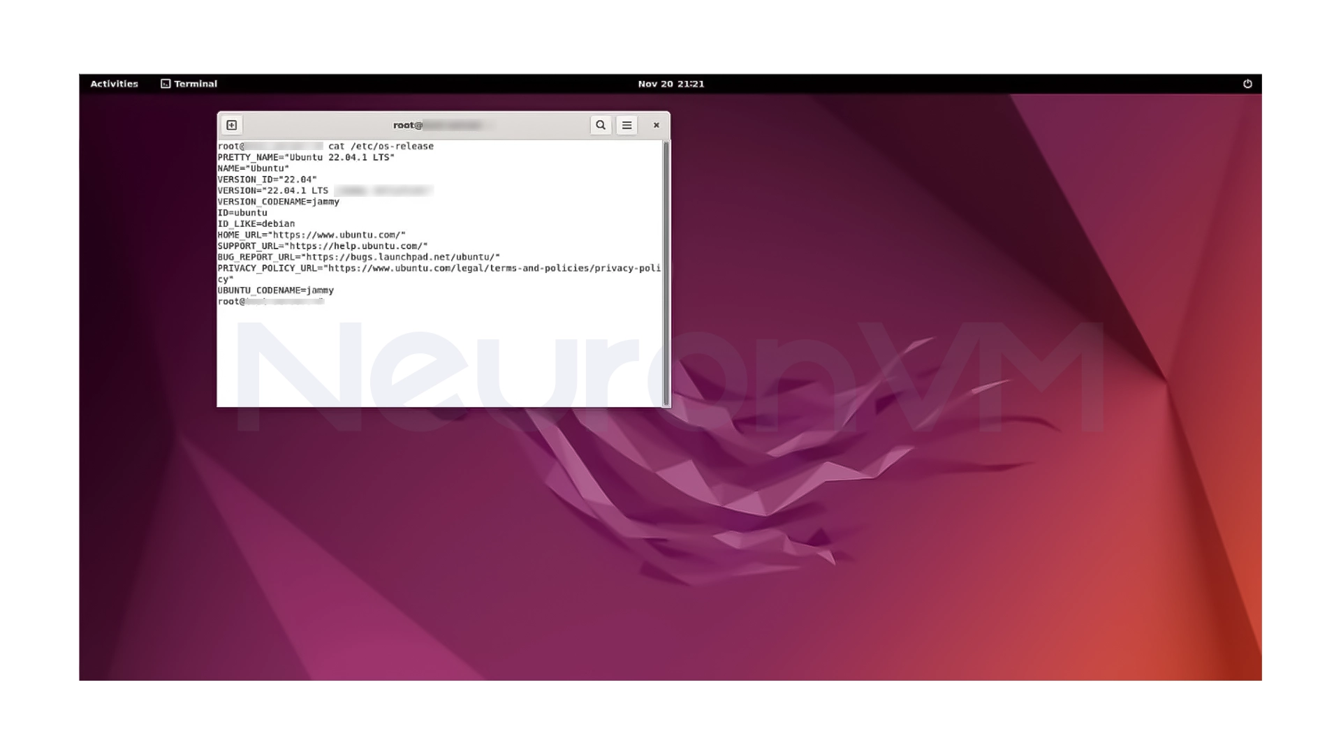This screenshot has width=1341, height=754.
Task: Open the terminal hamburger menu
Action: (x=626, y=125)
